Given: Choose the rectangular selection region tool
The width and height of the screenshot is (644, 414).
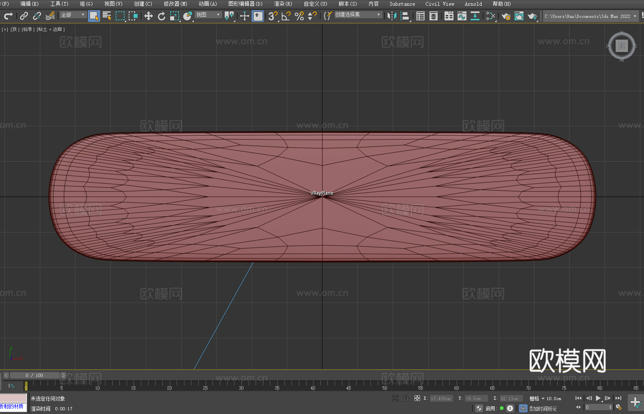Looking at the screenshot, I should coord(120,16).
